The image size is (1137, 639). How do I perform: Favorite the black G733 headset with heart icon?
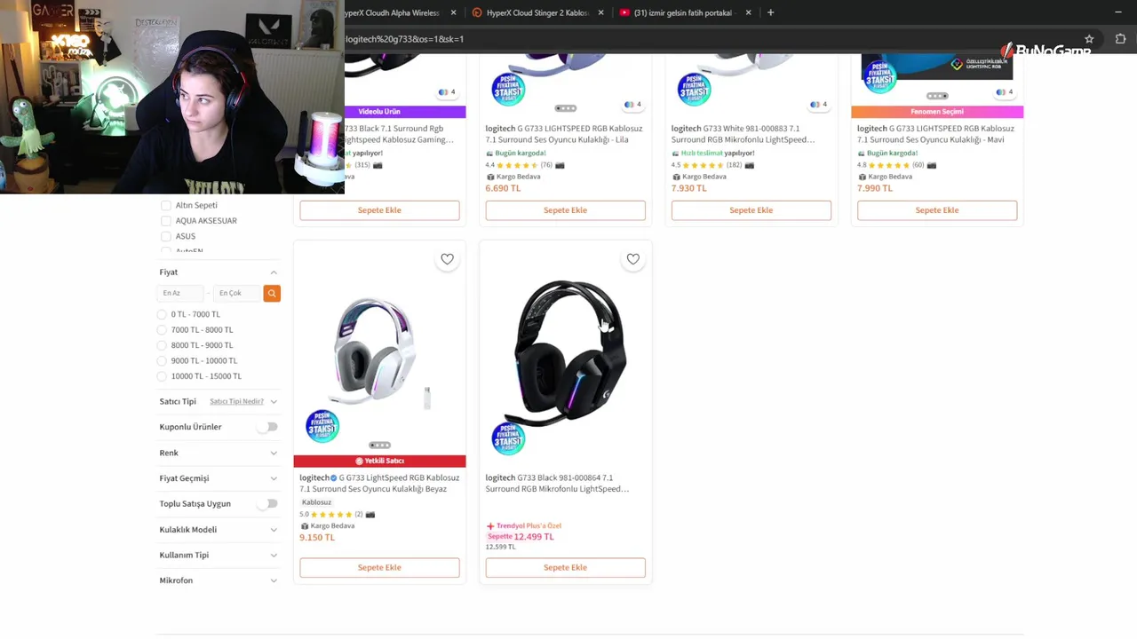pyautogui.click(x=632, y=259)
